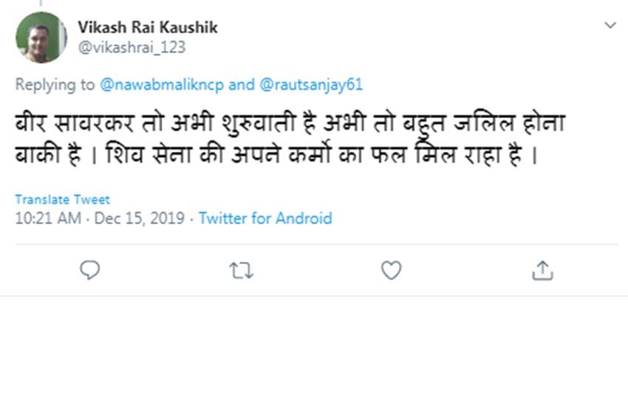Screen dimensions: 628x419
Task: Click the reply speech bubble icon
Action: [x=89, y=271]
